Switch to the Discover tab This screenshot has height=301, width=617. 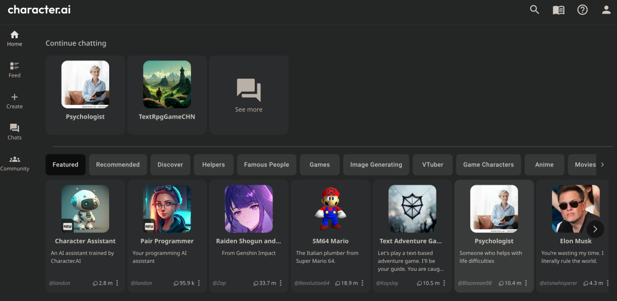pos(170,164)
